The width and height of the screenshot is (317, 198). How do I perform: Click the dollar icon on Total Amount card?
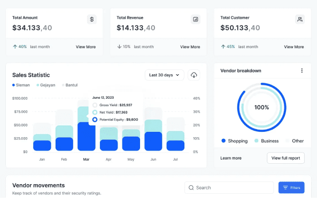coord(92,19)
